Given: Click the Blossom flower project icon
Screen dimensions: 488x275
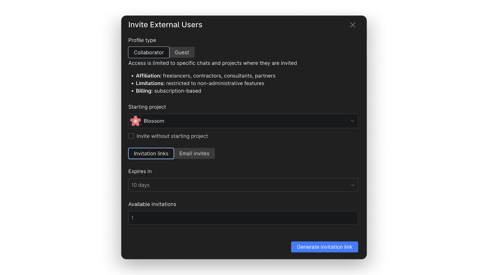Looking at the screenshot, I should (135, 121).
